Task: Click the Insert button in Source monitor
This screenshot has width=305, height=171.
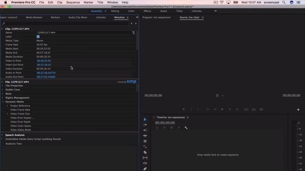Action: pyautogui.click(x=246, y=109)
